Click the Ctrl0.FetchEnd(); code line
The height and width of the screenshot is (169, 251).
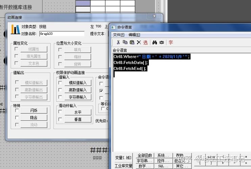click(x=130, y=69)
